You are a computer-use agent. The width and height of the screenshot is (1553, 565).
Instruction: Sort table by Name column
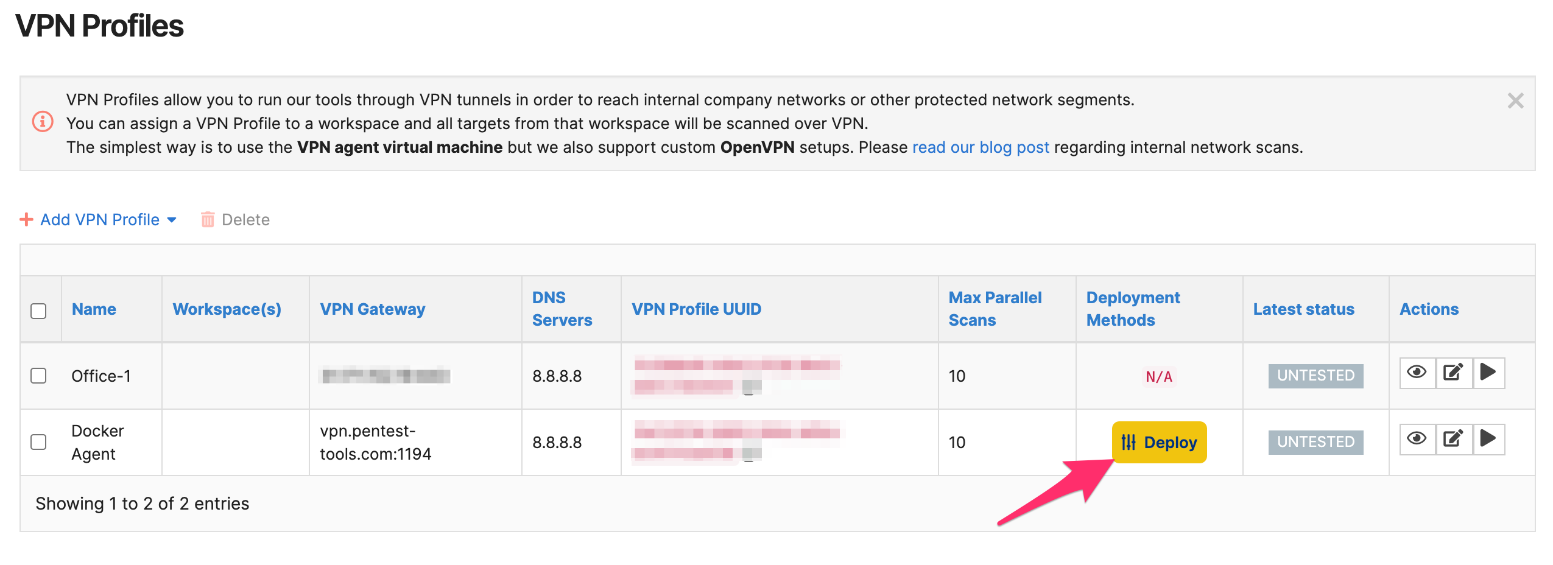pos(94,309)
